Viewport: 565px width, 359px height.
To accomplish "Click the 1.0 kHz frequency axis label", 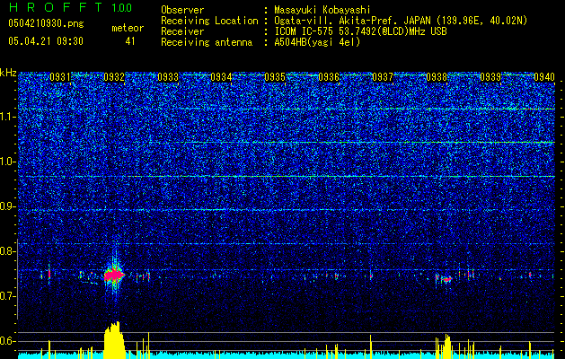I will (8, 162).
